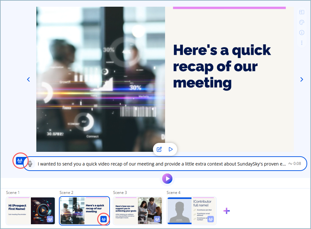The height and width of the screenshot is (229, 311).
Task: Open the color palette icon on the right
Action: [302, 22]
